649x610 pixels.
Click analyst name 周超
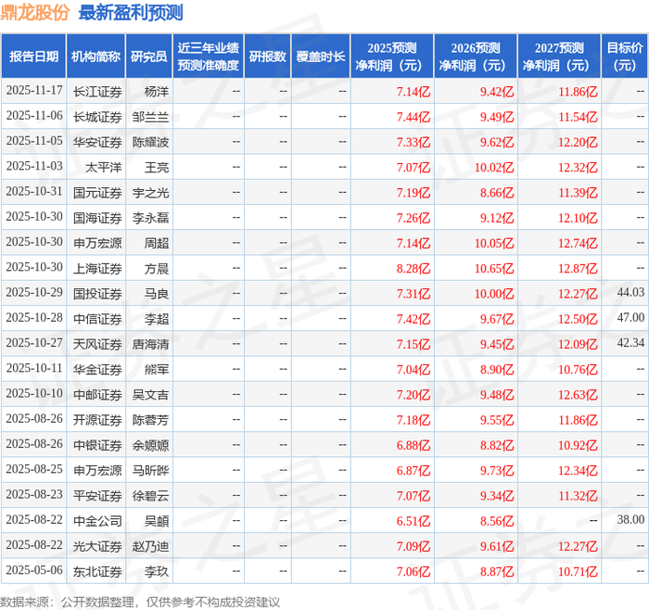tap(157, 243)
